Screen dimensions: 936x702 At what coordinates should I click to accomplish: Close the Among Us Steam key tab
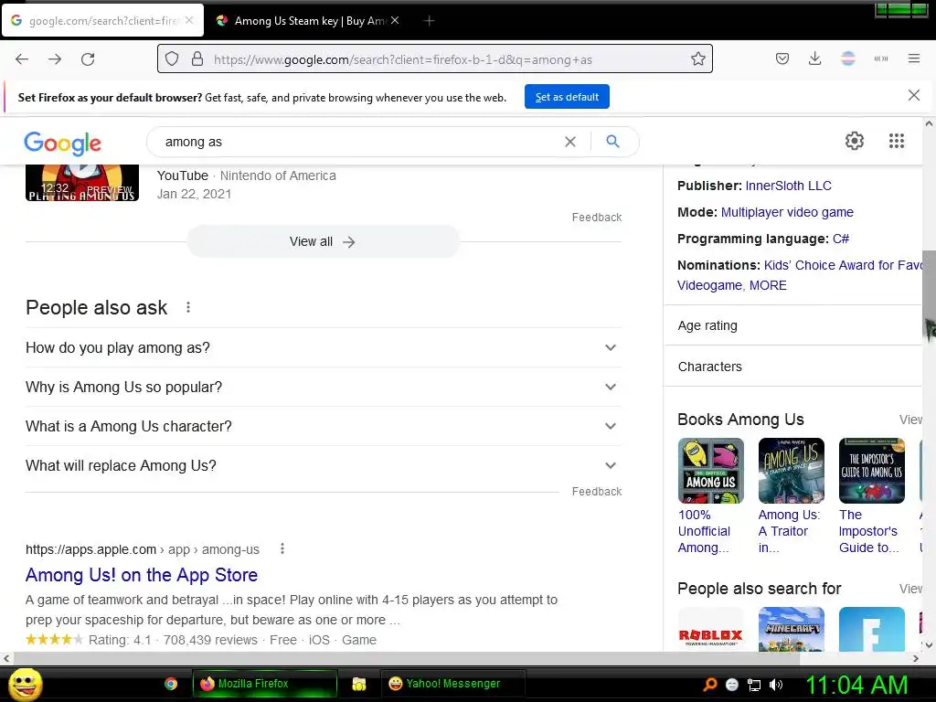(x=395, y=21)
